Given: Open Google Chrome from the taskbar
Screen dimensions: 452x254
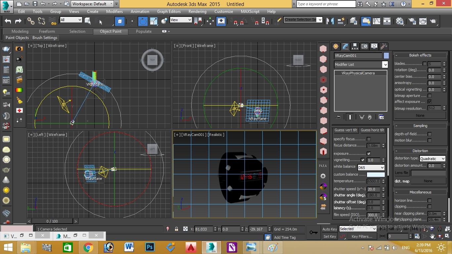Looking at the screenshot, I should click(x=88, y=247).
